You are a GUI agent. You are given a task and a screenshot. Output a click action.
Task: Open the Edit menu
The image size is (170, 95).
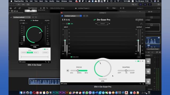(x=31, y=1)
